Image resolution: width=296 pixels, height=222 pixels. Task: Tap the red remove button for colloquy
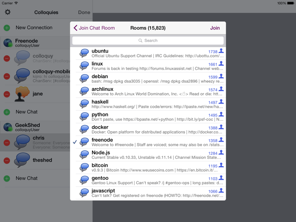(x=7, y=58)
